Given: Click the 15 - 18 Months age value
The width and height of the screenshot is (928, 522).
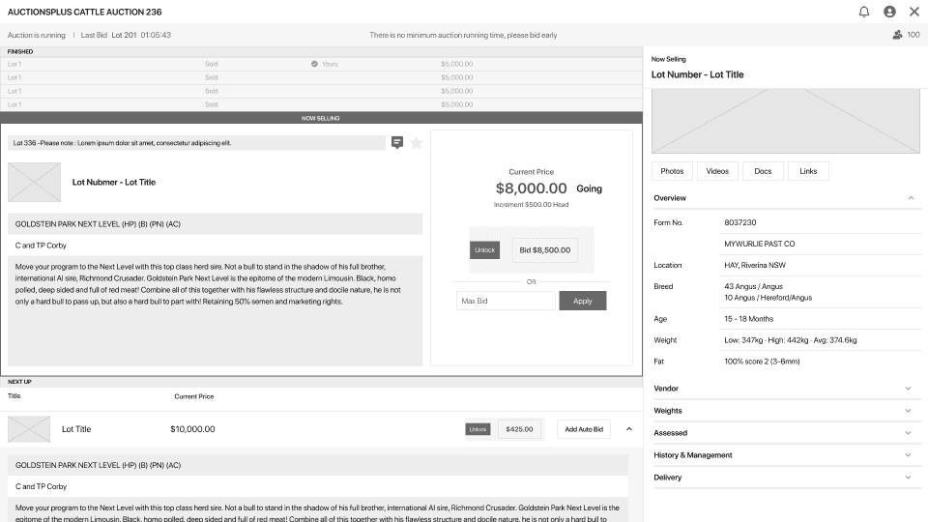Looking at the screenshot, I should pyautogui.click(x=748, y=319).
